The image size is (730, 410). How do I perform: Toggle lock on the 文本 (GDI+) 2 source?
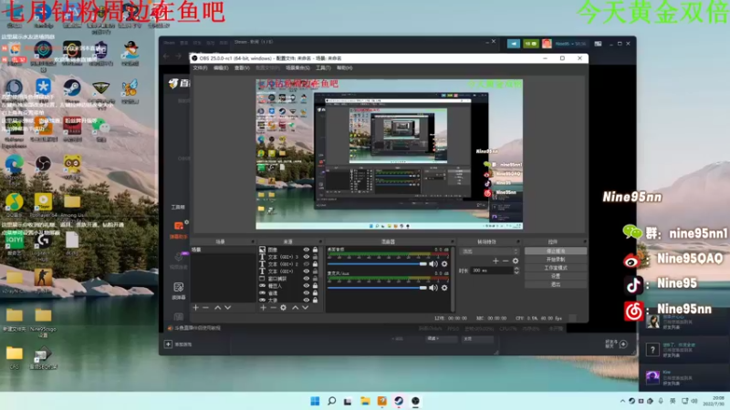(315, 264)
